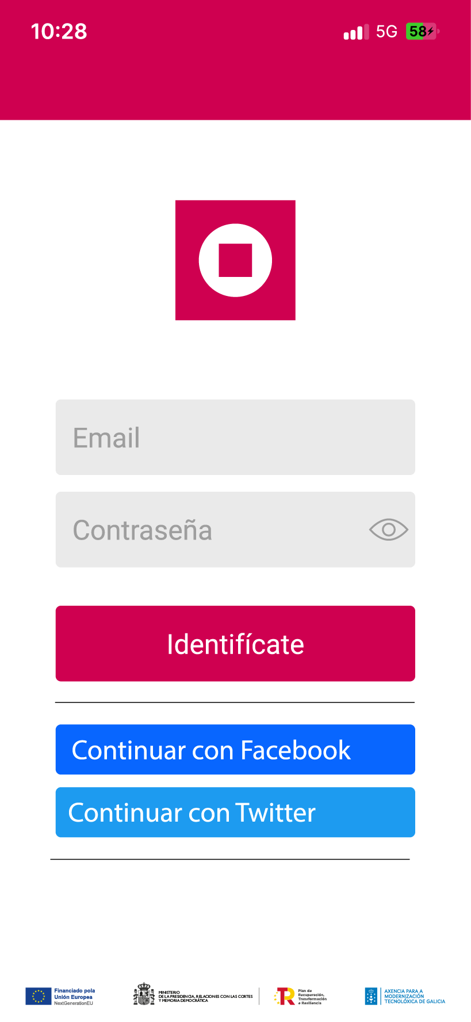The height and width of the screenshot is (1022, 471).
Task: Tap the cellular signal bars icon
Action: click(x=356, y=32)
